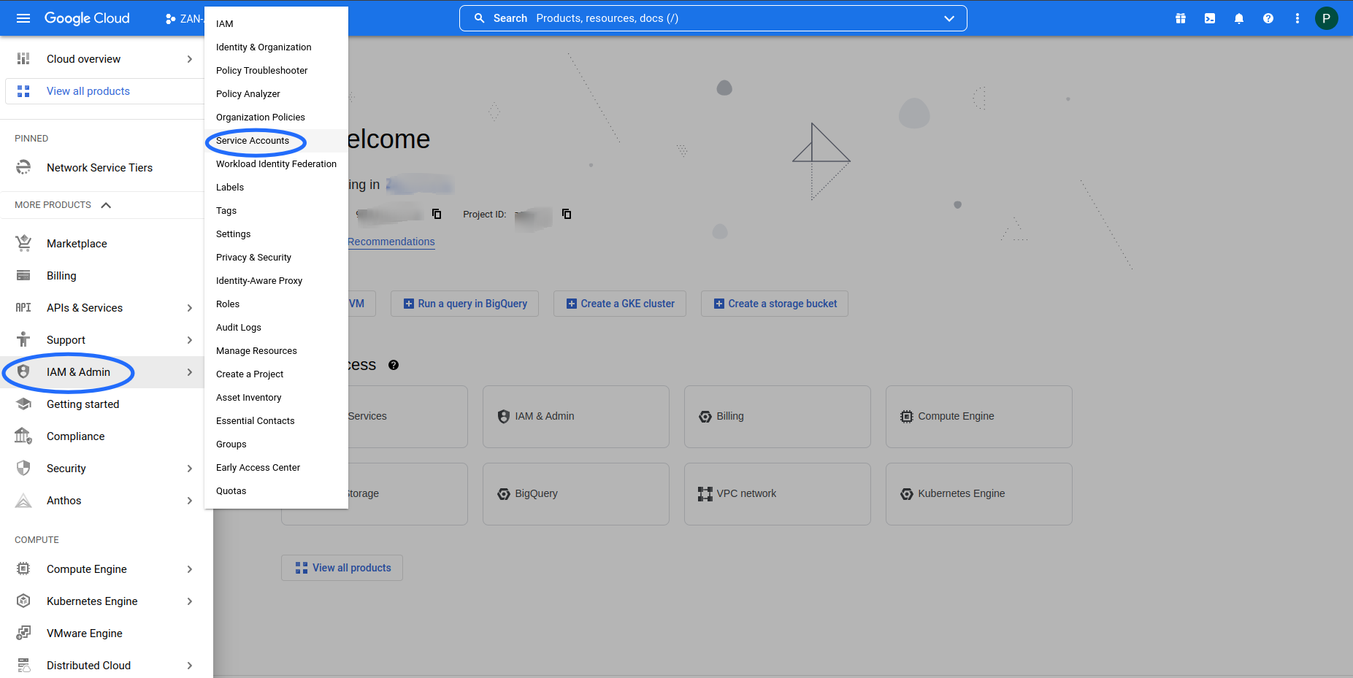Click the Google Cloud logo

[x=87, y=18]
